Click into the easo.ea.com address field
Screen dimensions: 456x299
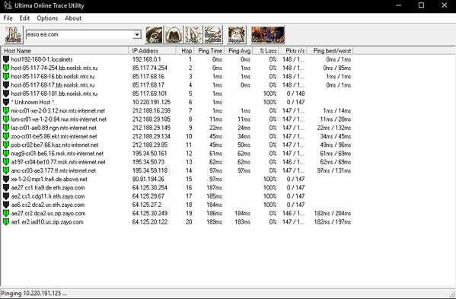79,34
